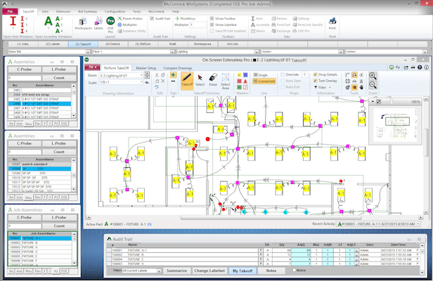The height and width of the screenshot is (281, 433).
Task: Open the Lighting dropdown
Action: [257, 51]
